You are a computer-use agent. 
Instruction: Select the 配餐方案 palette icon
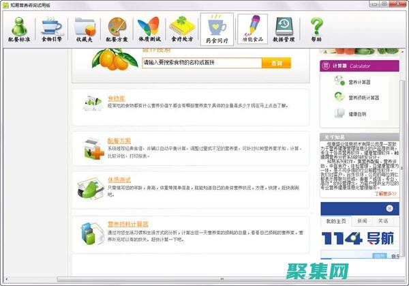118,29
